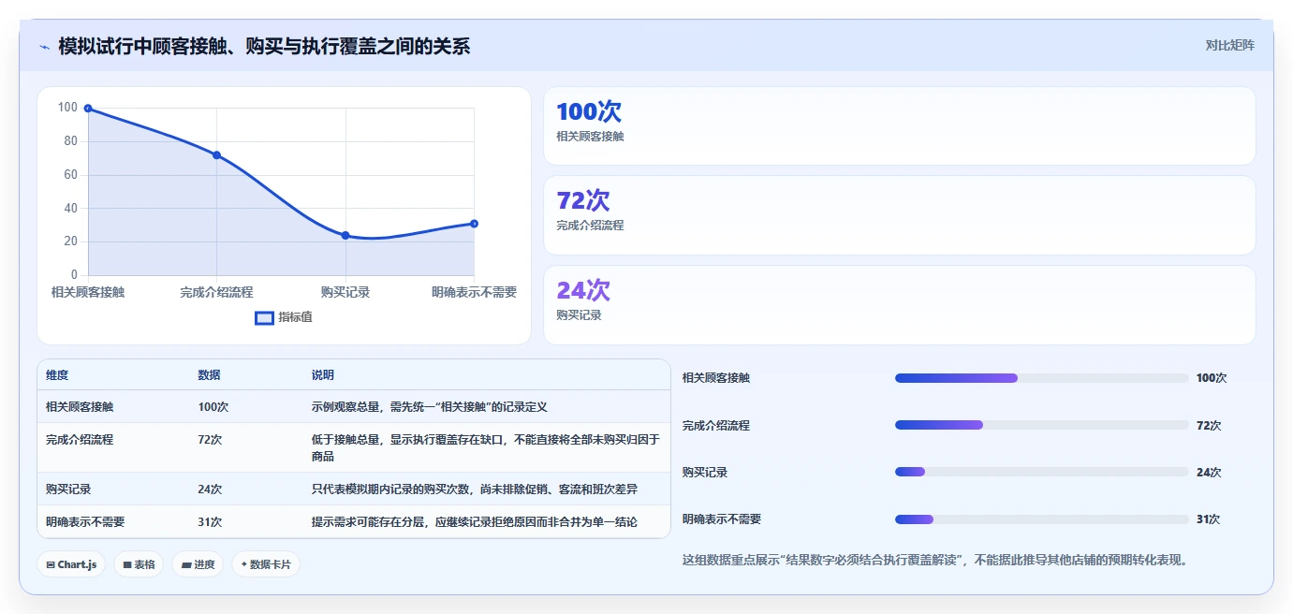Click note starting 提示需求可能存在分层
This screenshot has width=1293, height=614.
[475, 521]
